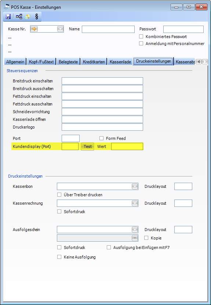This screenshot has height=305, width=211.
Task: Go to the Kreditkarten tab
Action: click(x=94, y=62)
